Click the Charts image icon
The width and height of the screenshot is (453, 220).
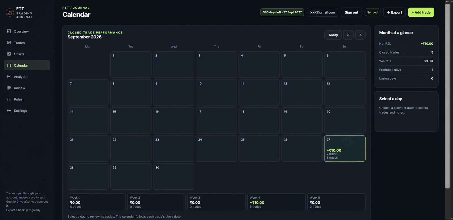[9, 54]
